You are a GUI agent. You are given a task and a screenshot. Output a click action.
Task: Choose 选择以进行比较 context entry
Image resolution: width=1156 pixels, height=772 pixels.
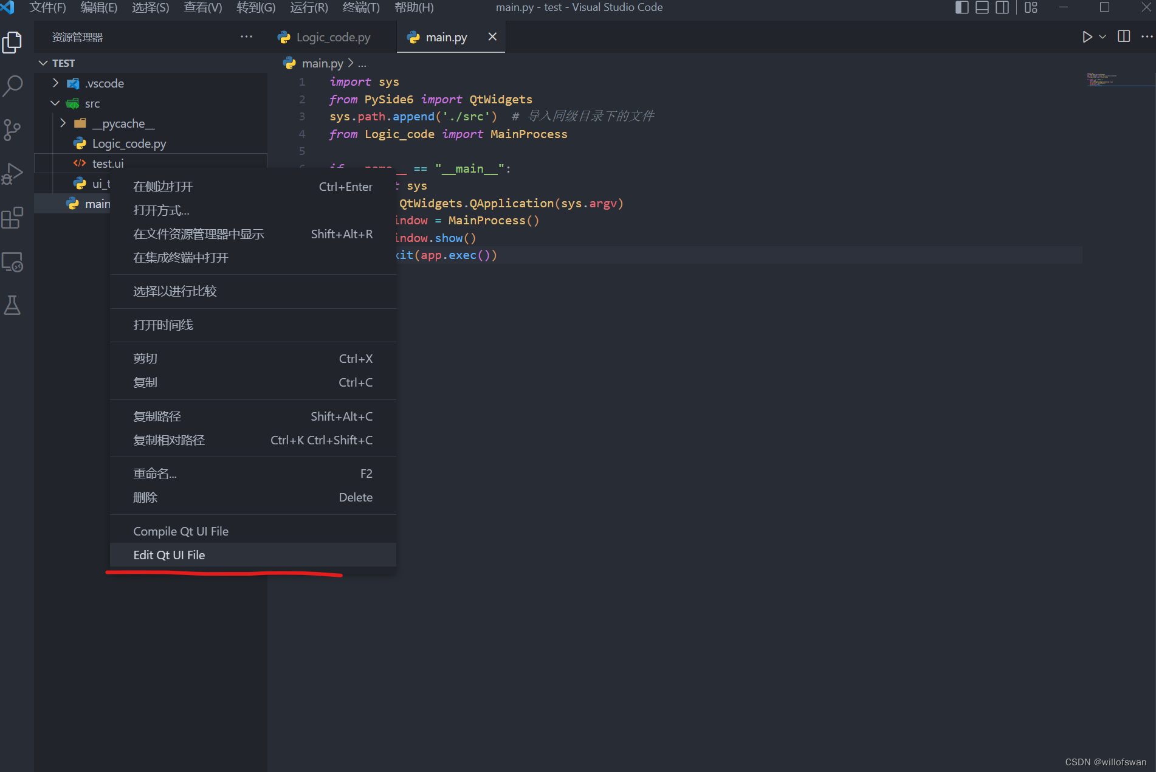253,291
